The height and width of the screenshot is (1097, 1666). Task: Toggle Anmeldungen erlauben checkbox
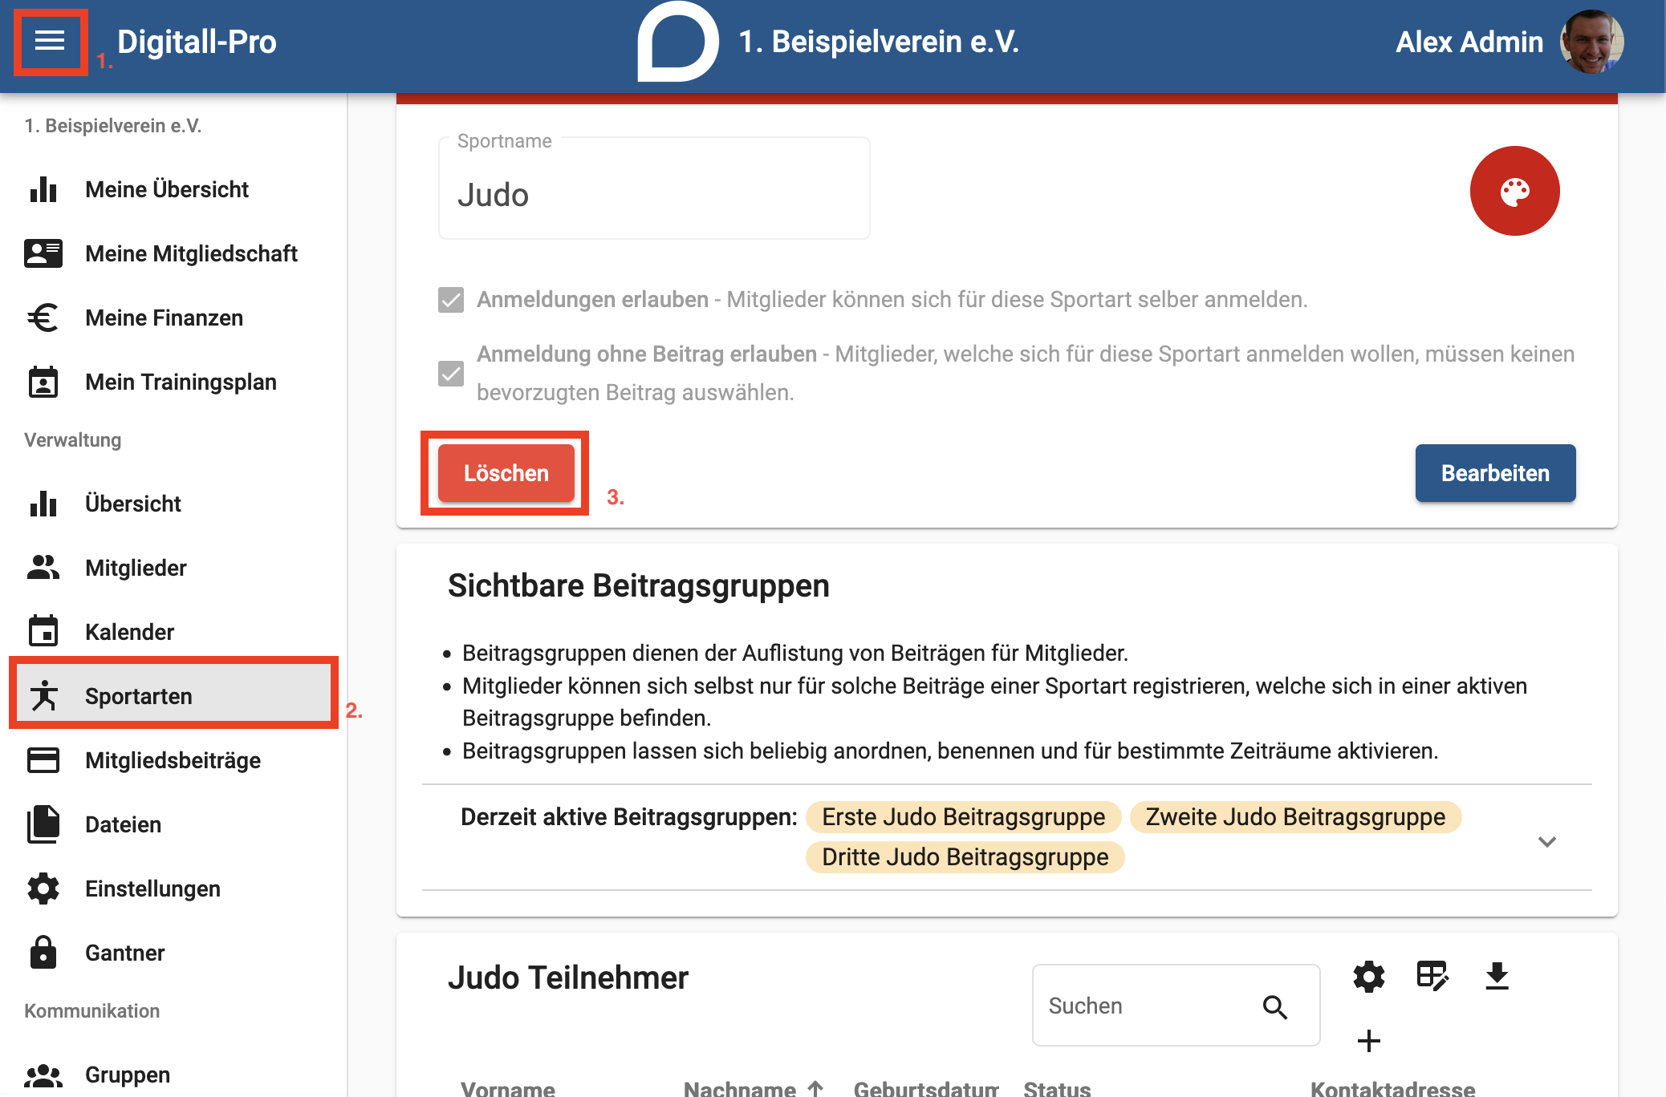click(451, 300)
